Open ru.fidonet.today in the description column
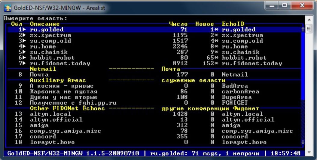The width and height of the screenshot is (317, 160). click(x=60, y=64)
